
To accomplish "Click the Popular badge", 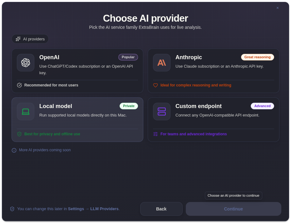I will (x=128, y=57).
